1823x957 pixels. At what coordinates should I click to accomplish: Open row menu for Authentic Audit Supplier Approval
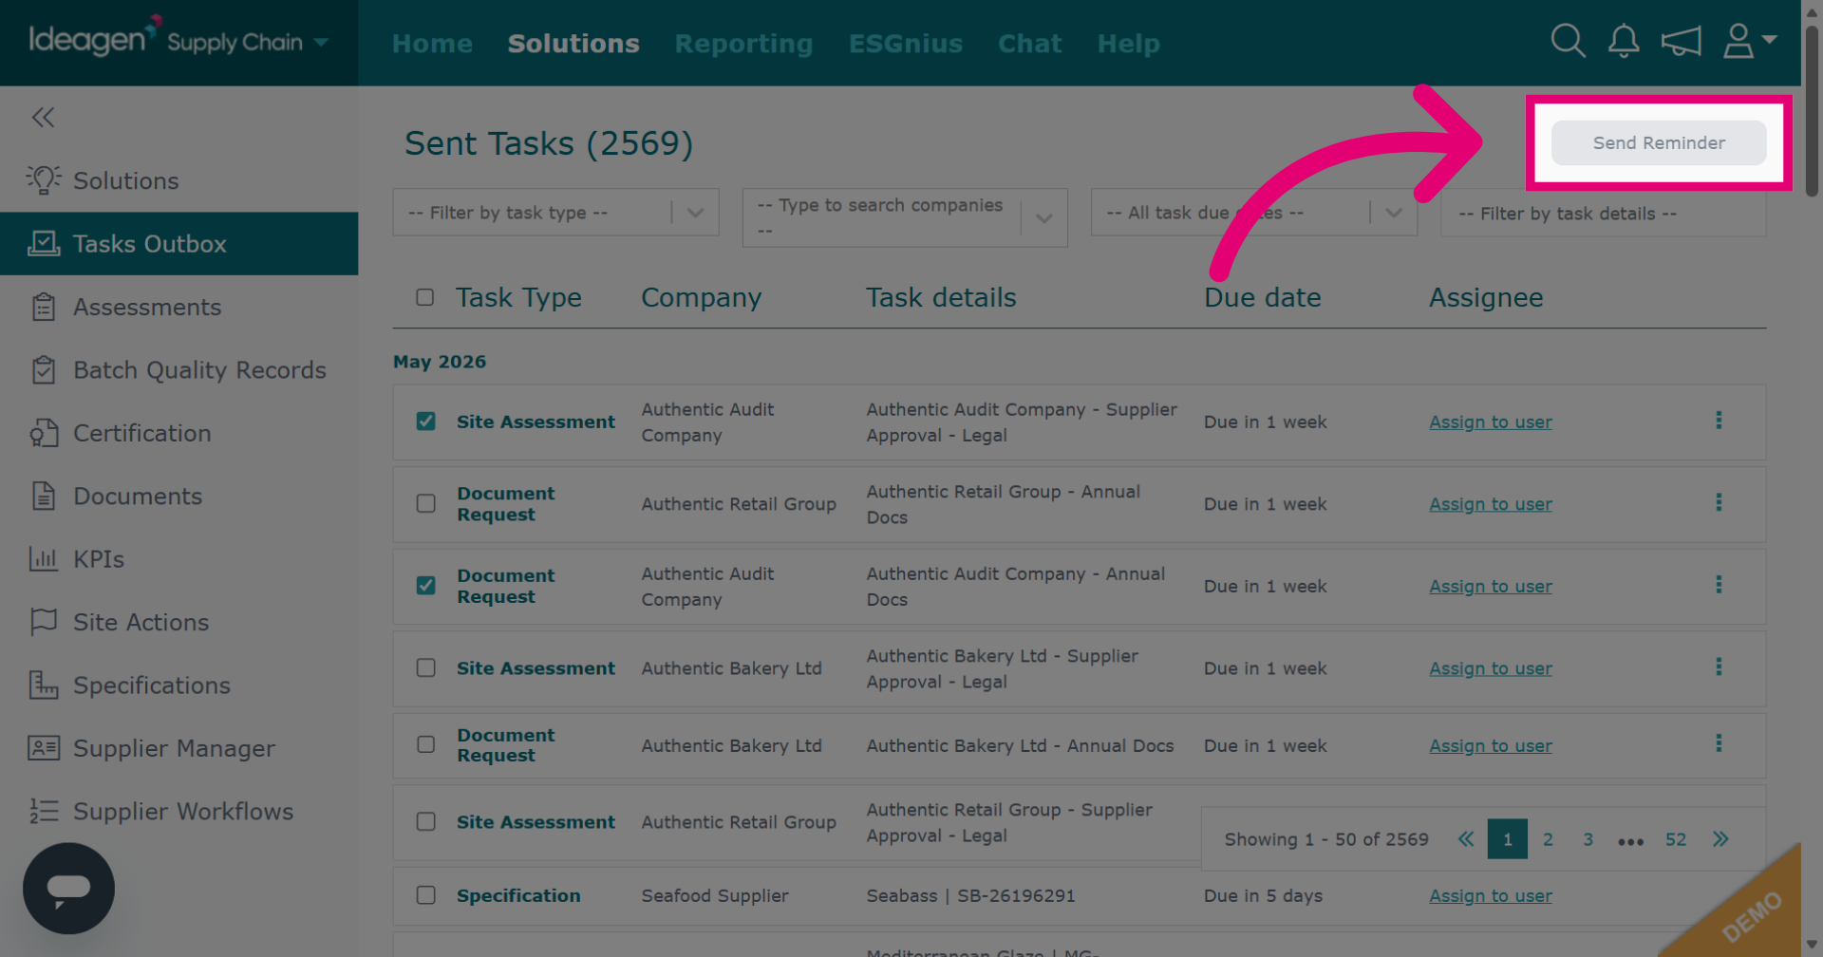click(1719, 421)
